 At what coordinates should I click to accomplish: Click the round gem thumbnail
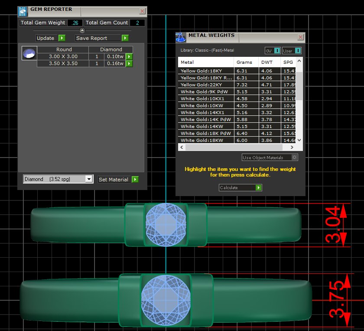click(x=29, y=53)
